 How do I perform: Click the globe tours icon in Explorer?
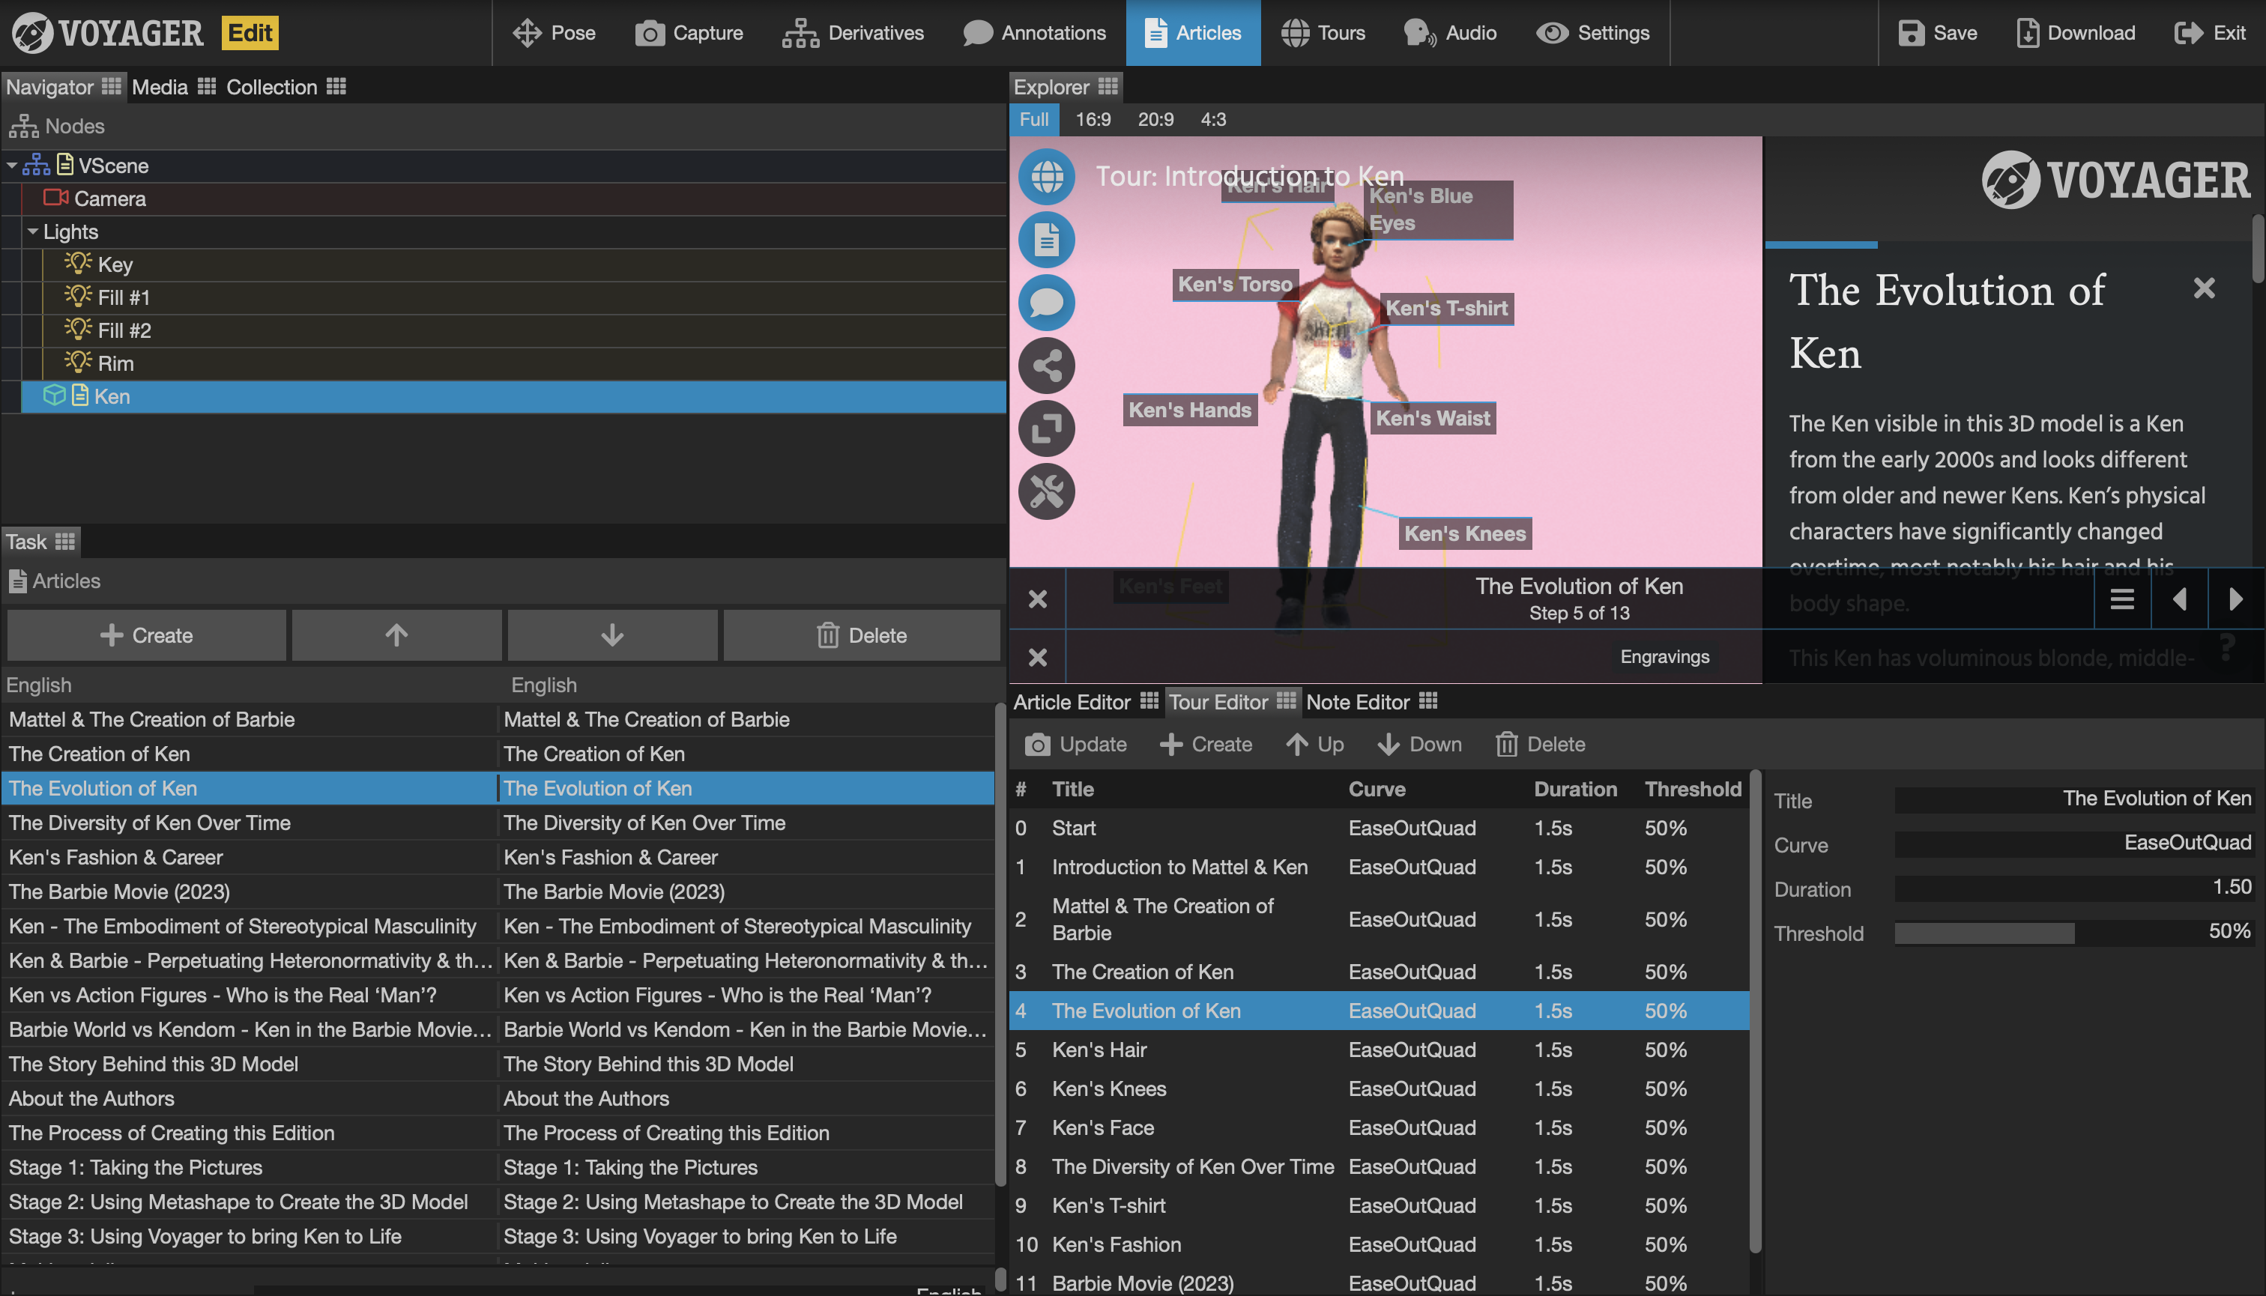1046,176
